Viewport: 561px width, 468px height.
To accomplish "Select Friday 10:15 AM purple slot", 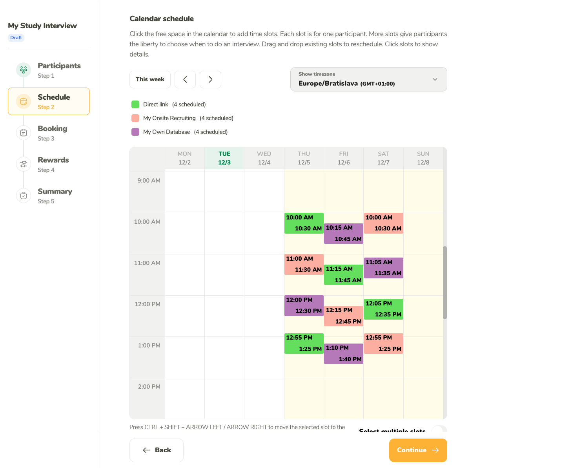I will [x=344, y=234].
